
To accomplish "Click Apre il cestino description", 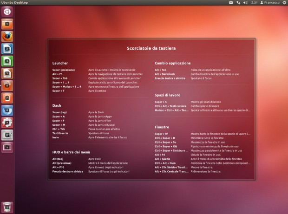I will point(97,91).
